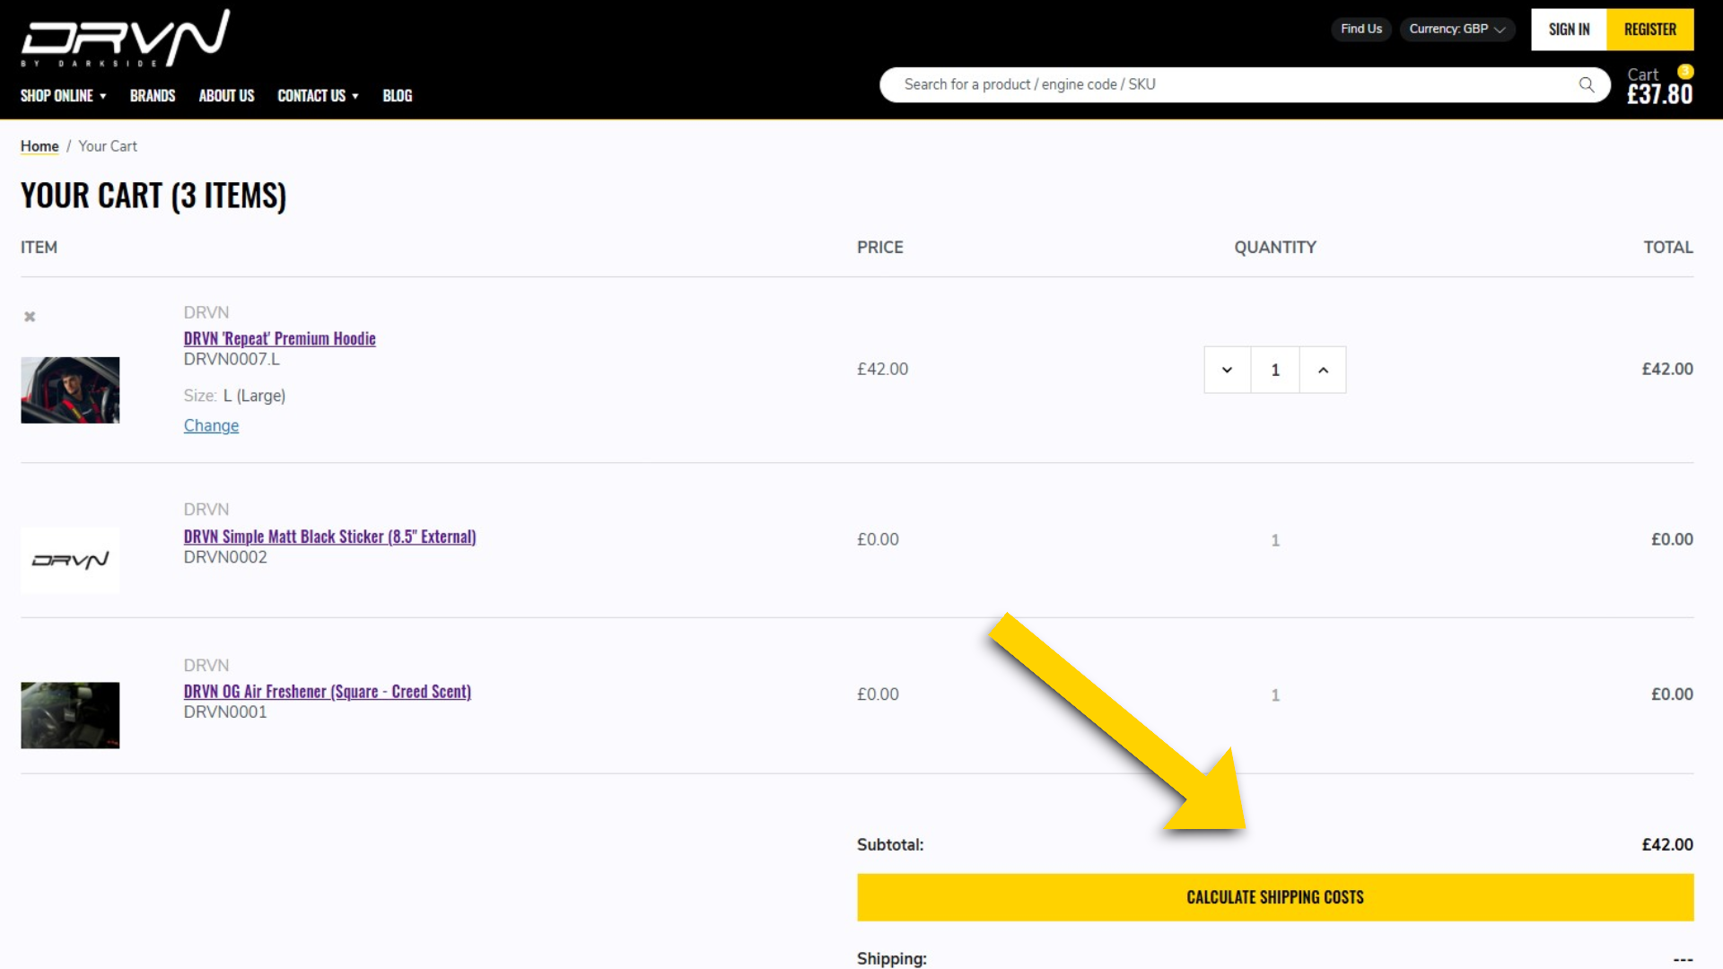Click the hoodie quantity value field
Screen dimensions: 1723x969
(x=1275, y=370)
